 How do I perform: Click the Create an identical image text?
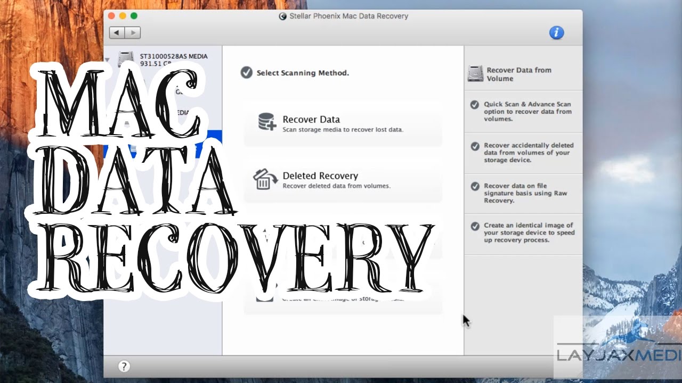tap(529, 232)
